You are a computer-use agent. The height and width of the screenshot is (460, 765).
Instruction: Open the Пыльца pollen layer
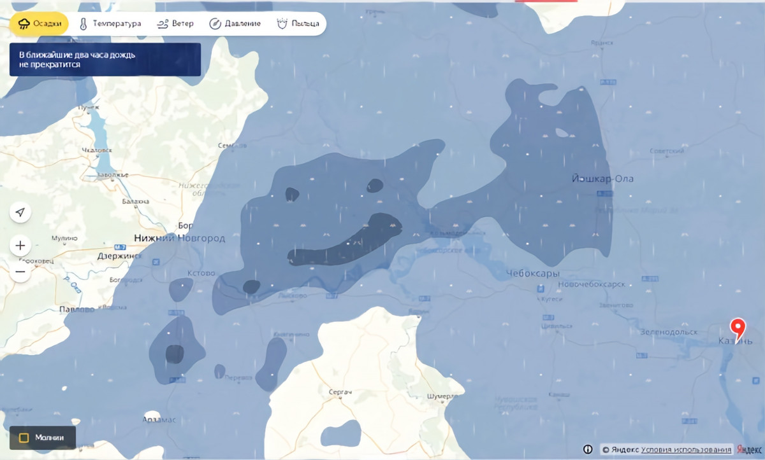coord(281,24)
